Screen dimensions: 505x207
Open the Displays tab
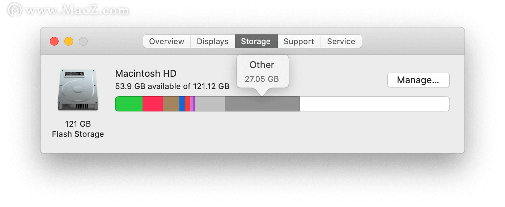click(213, 41)
